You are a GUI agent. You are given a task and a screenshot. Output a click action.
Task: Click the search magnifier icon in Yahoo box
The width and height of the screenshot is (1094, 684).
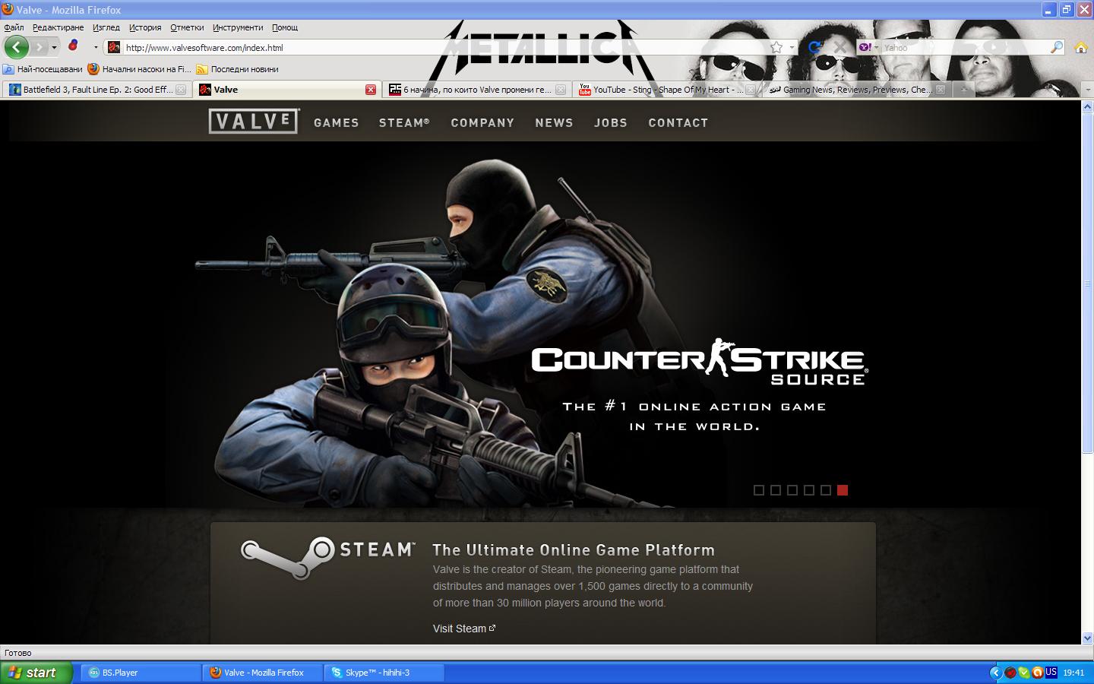point(1056,47)
